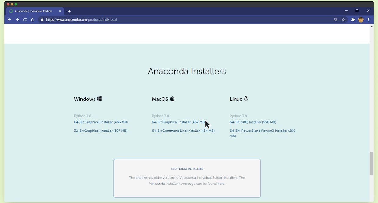Screen dimensions: 378x203
Task: Select the Anaconda | Individual Edition tab
Action: pyautogui.click(x=35, y=11)
